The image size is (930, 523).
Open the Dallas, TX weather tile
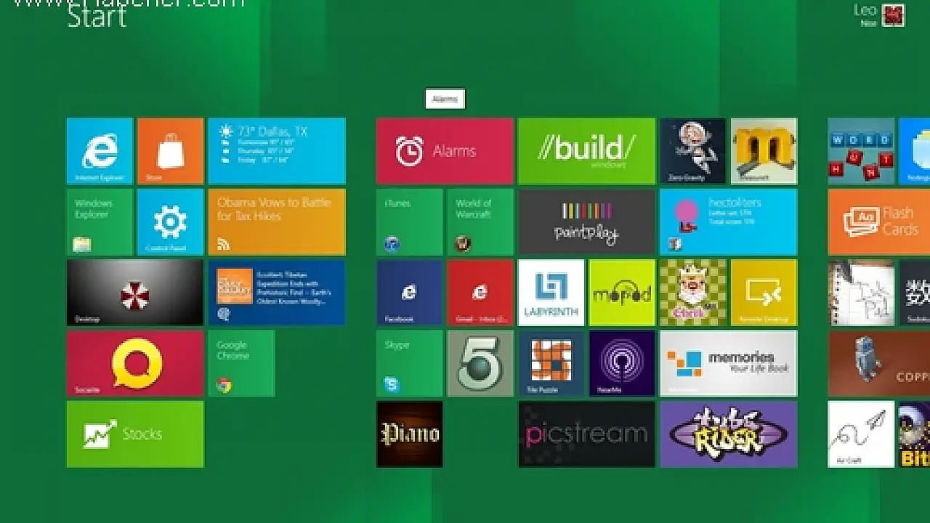pos(277,151)
